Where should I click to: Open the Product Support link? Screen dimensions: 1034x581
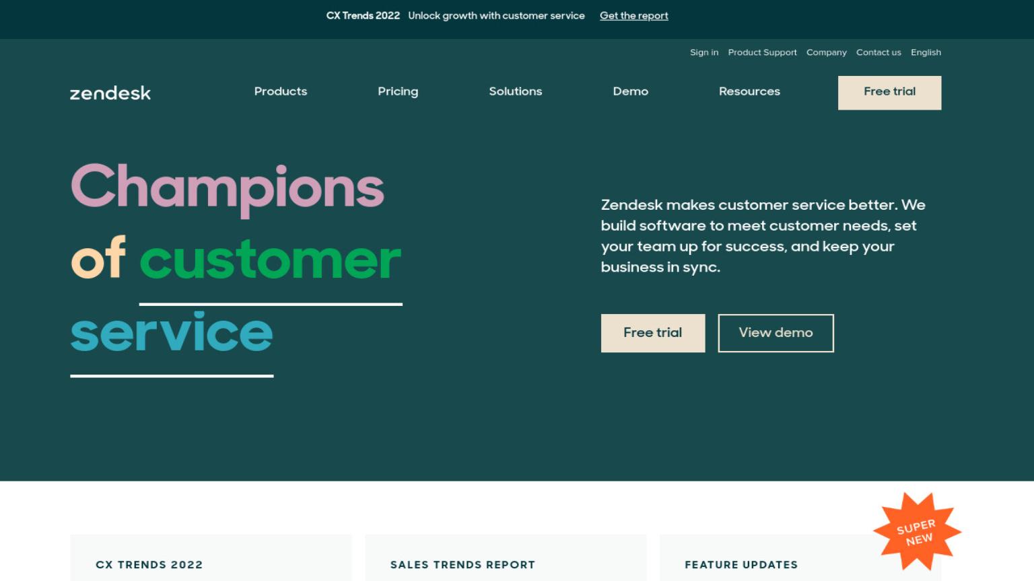[x=762, y=52]
